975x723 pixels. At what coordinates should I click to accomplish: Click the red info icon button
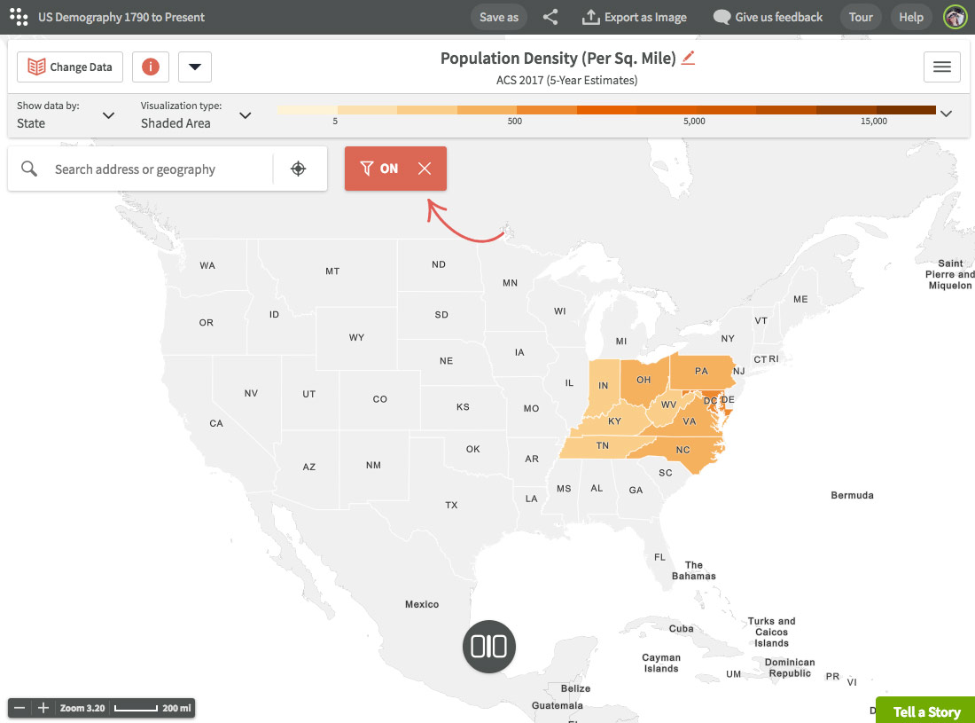point(151,67)
